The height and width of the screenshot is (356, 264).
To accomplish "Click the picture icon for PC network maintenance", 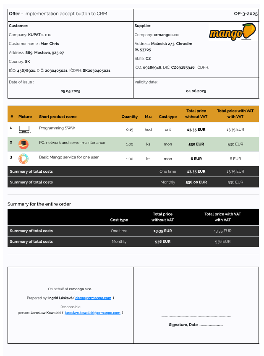I will [24, 144].
